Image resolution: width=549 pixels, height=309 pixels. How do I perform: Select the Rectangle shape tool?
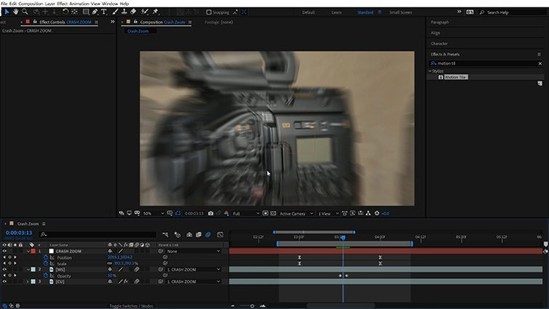point(85,12)
